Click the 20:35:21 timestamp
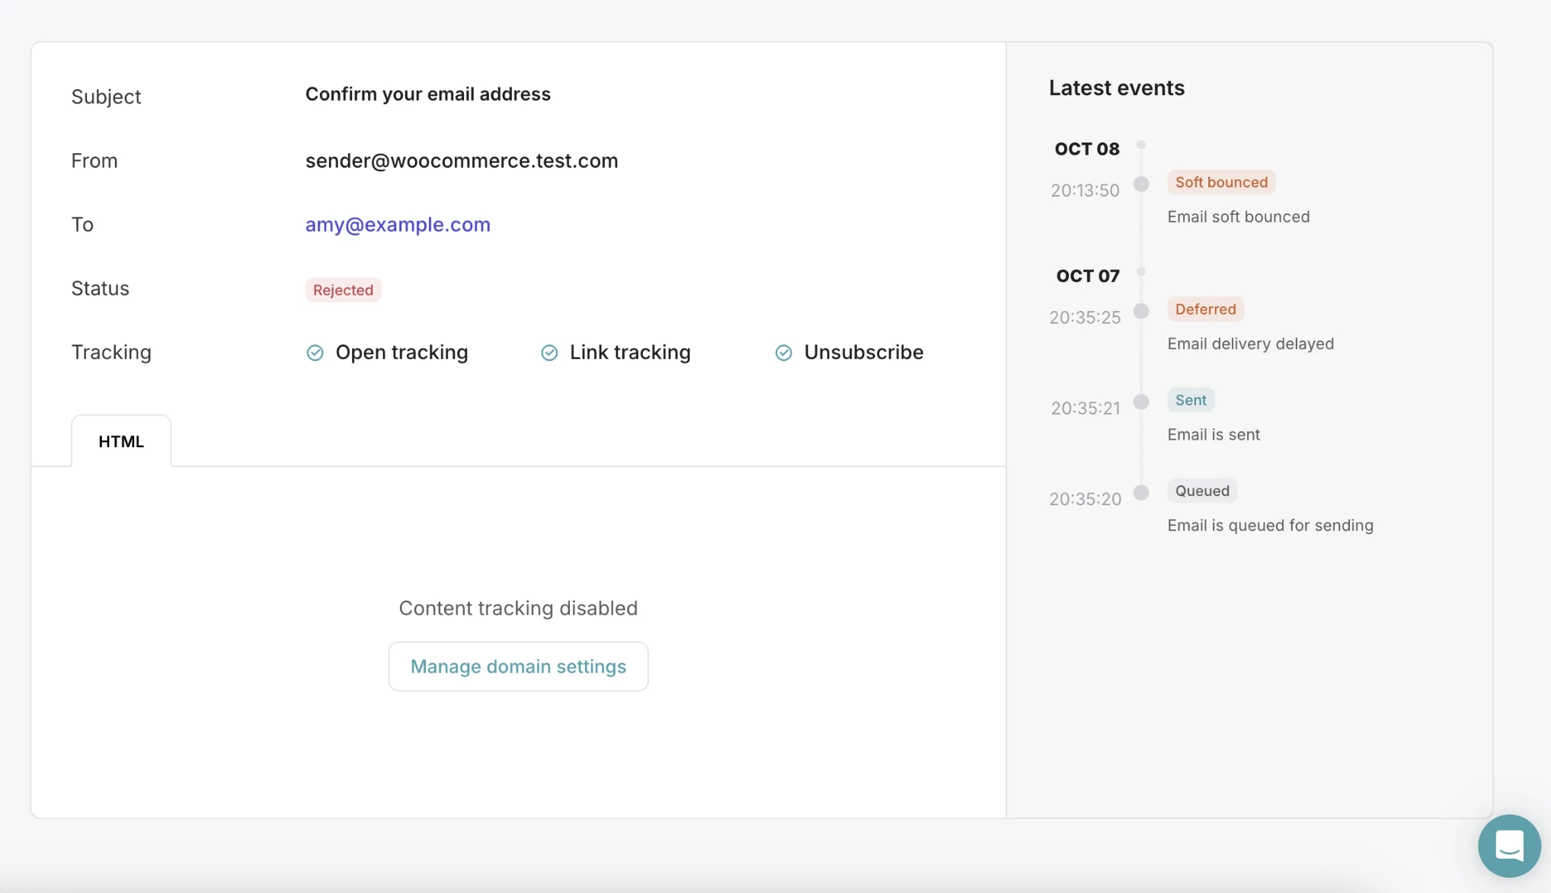 coord(1086,408)
